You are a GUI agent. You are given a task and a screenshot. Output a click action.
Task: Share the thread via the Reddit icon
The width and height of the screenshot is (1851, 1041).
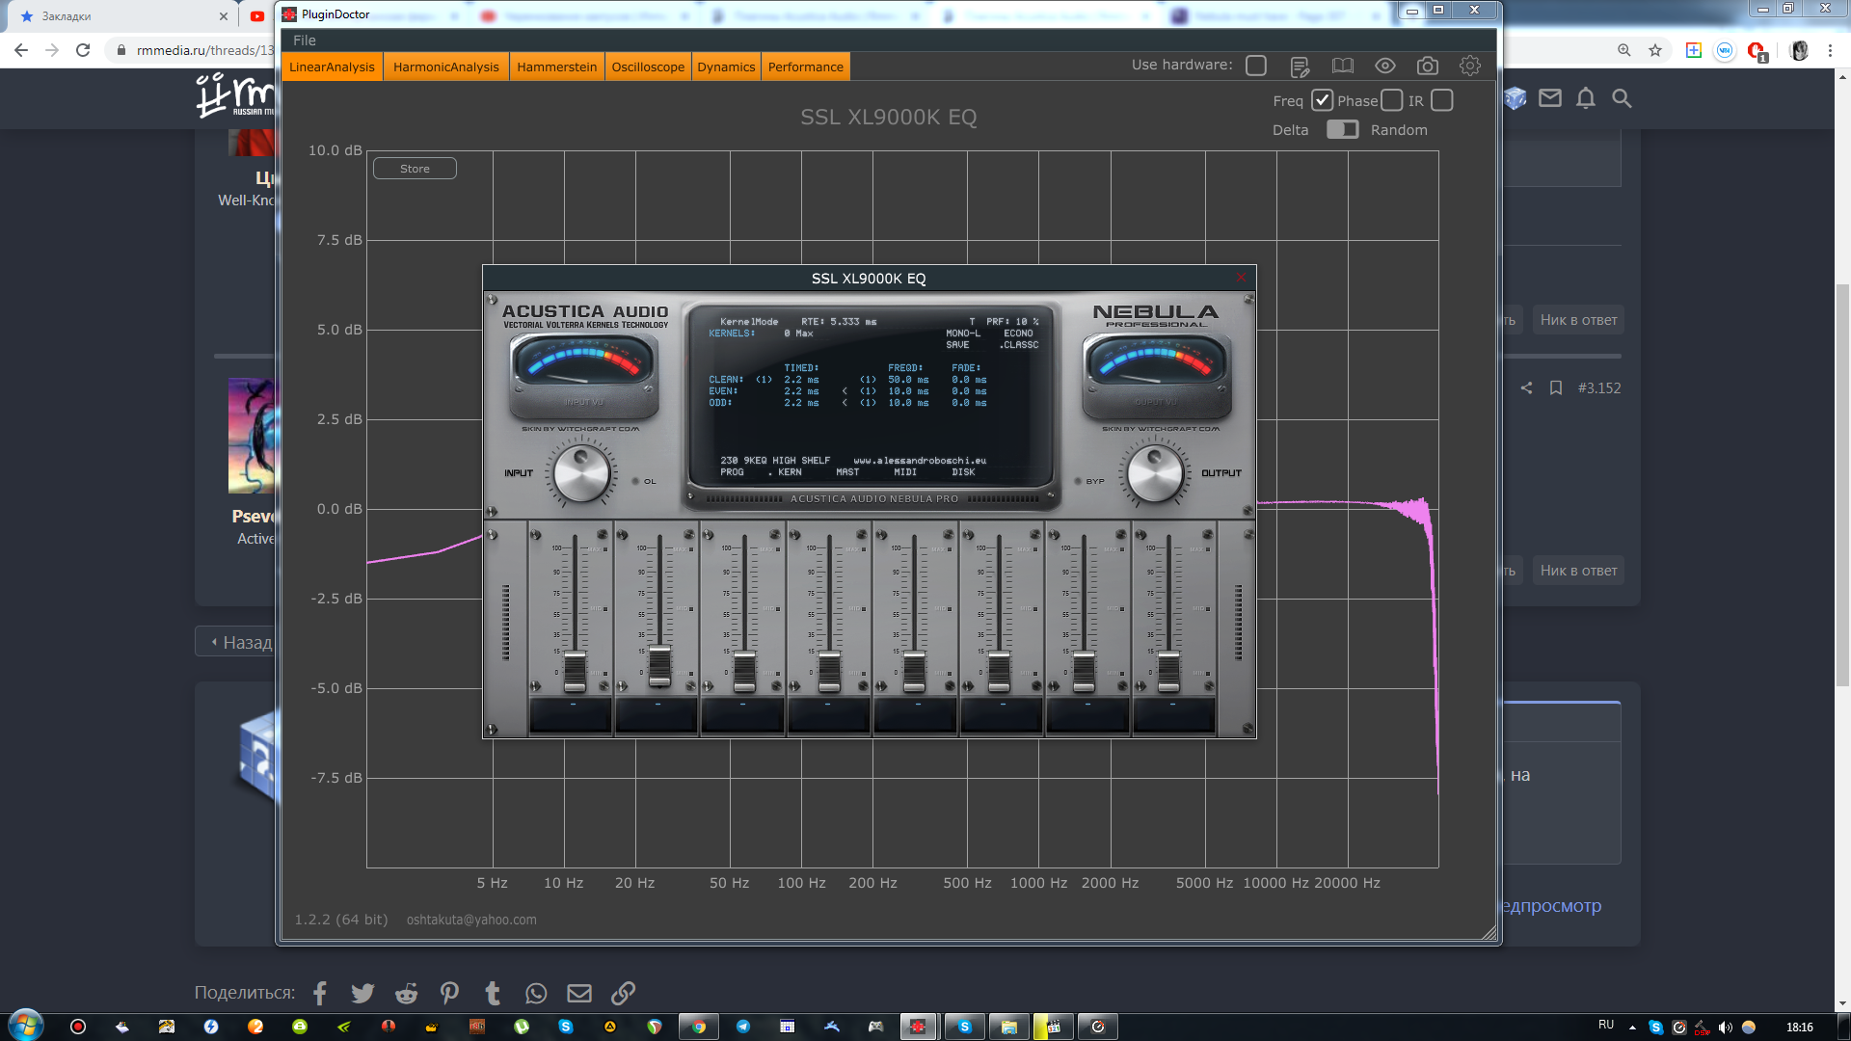pyautogui.click(x=406, y=993)
